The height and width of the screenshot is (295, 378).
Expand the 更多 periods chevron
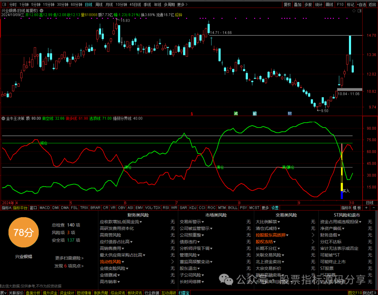[182, 5]
